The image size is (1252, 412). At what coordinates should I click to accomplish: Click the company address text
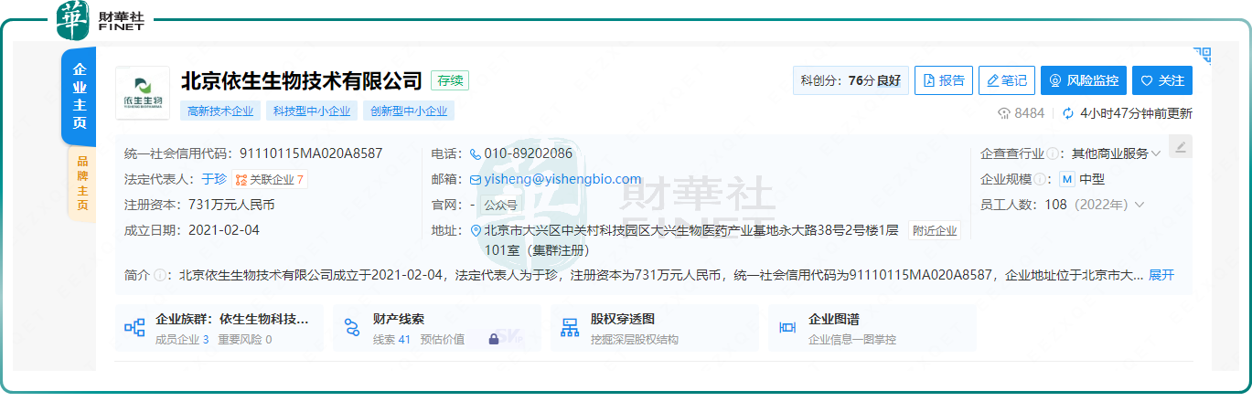pos(691,239)
